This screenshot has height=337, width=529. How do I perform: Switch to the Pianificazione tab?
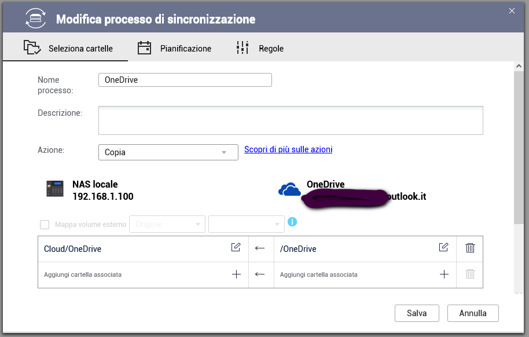pos(174,49)
